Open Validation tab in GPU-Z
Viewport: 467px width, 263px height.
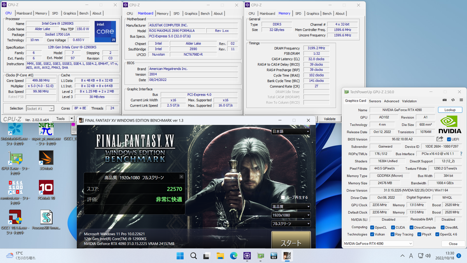[x=409, y=101]
